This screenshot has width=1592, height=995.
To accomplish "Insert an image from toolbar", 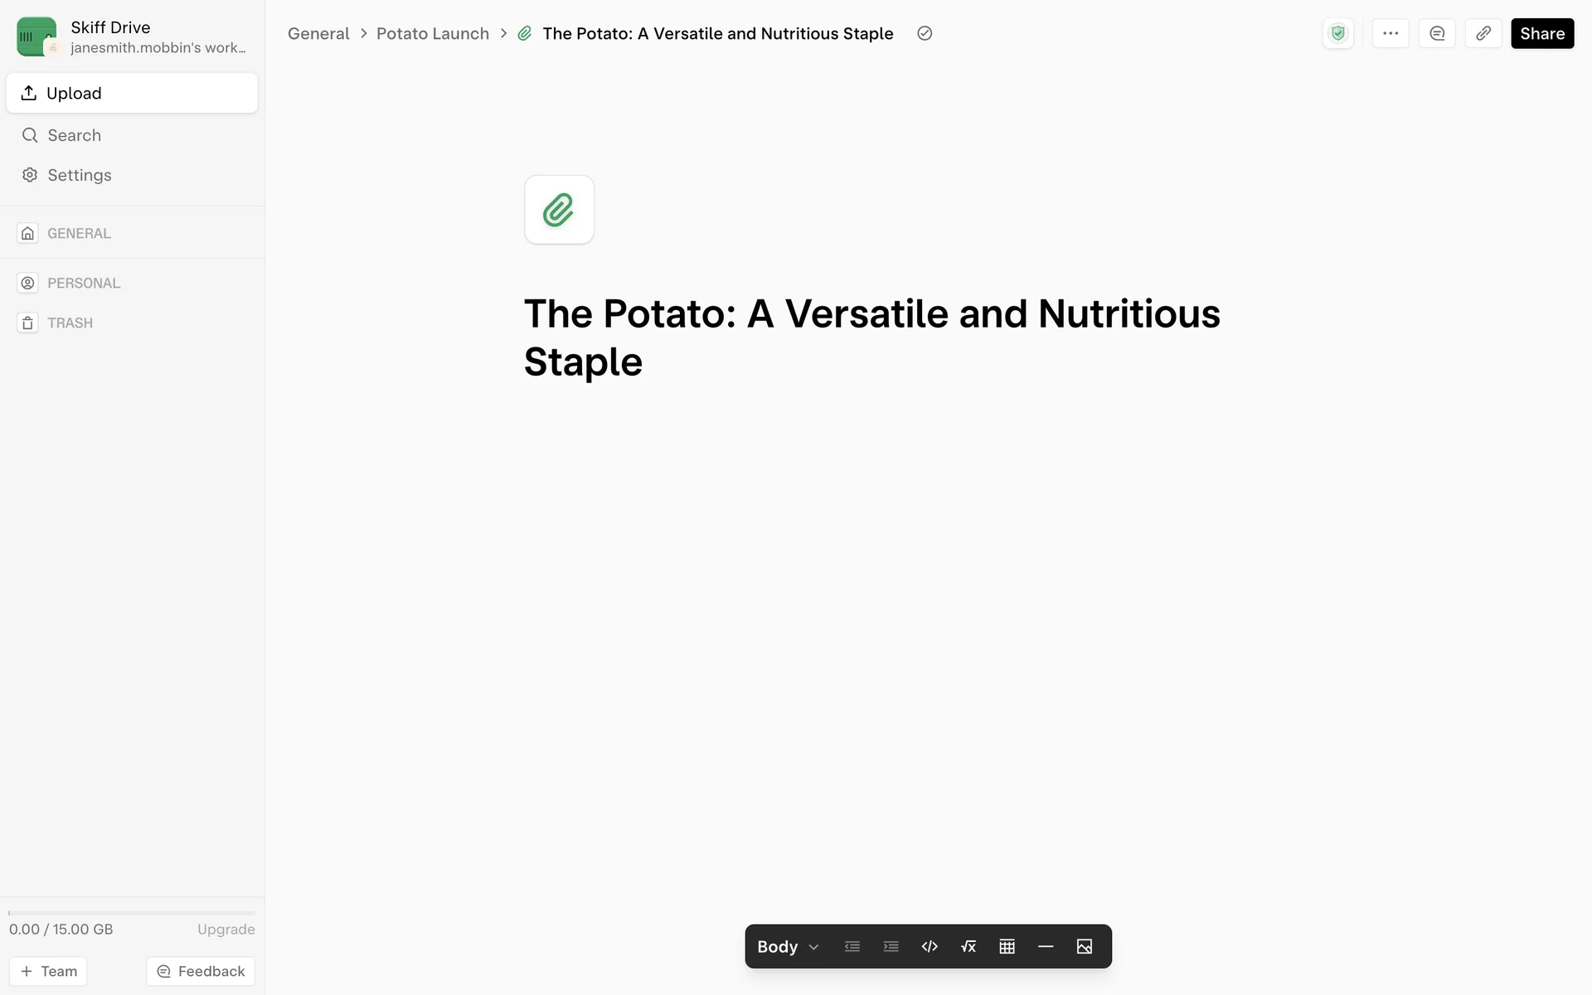I will pos(1084,946).
